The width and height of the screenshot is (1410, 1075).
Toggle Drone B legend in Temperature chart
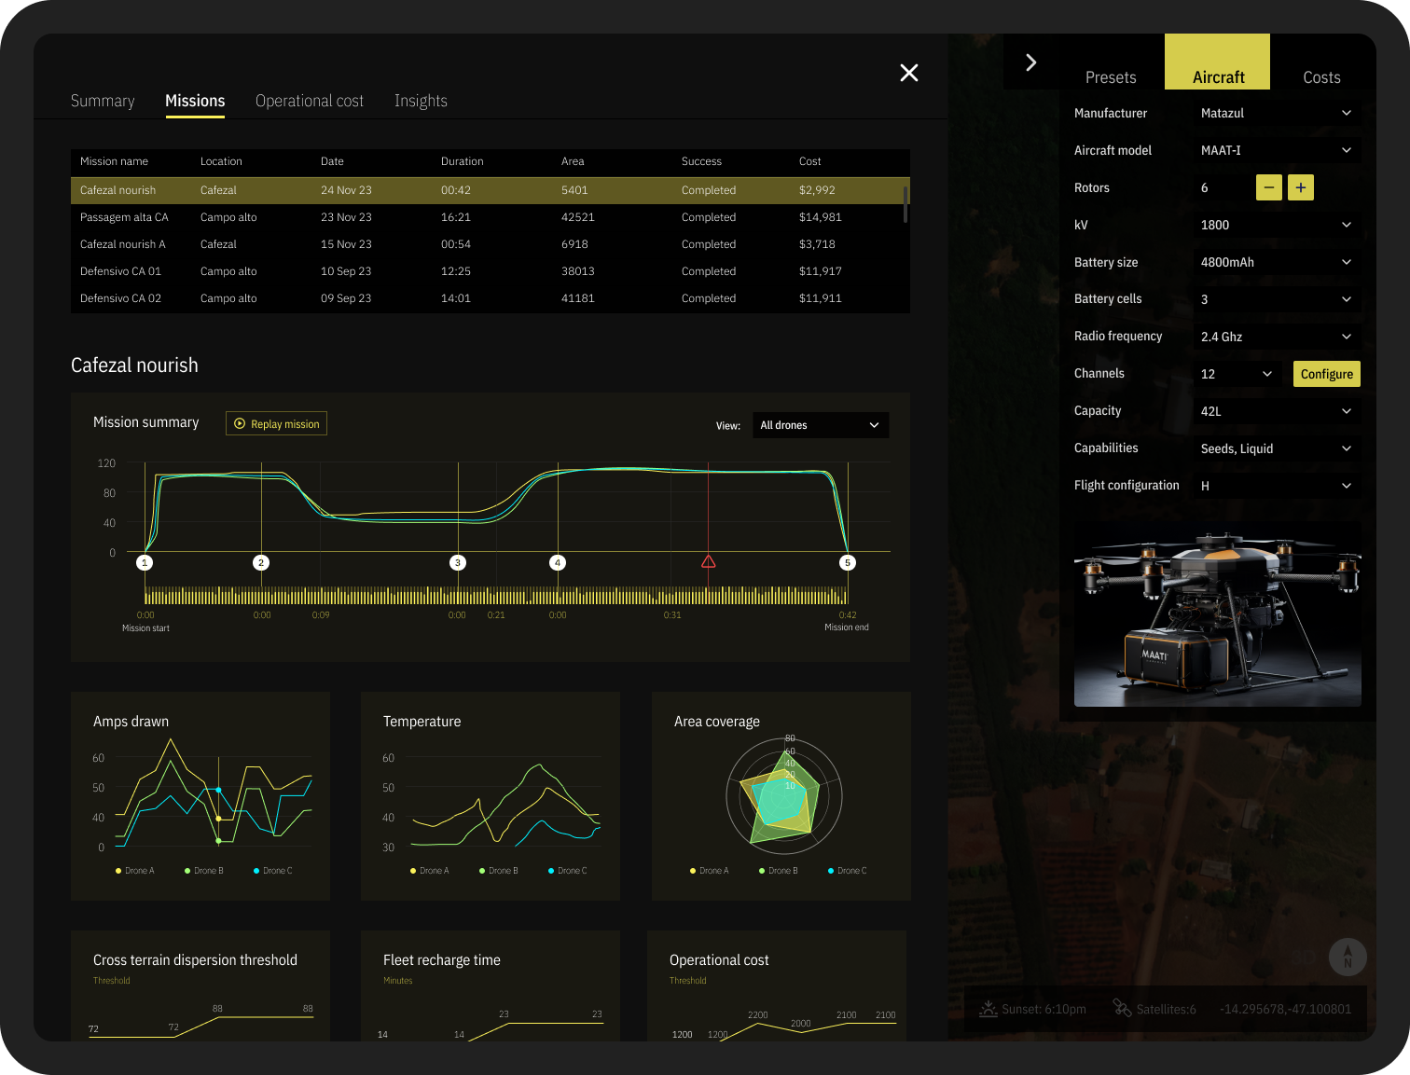tap(499, 871)
